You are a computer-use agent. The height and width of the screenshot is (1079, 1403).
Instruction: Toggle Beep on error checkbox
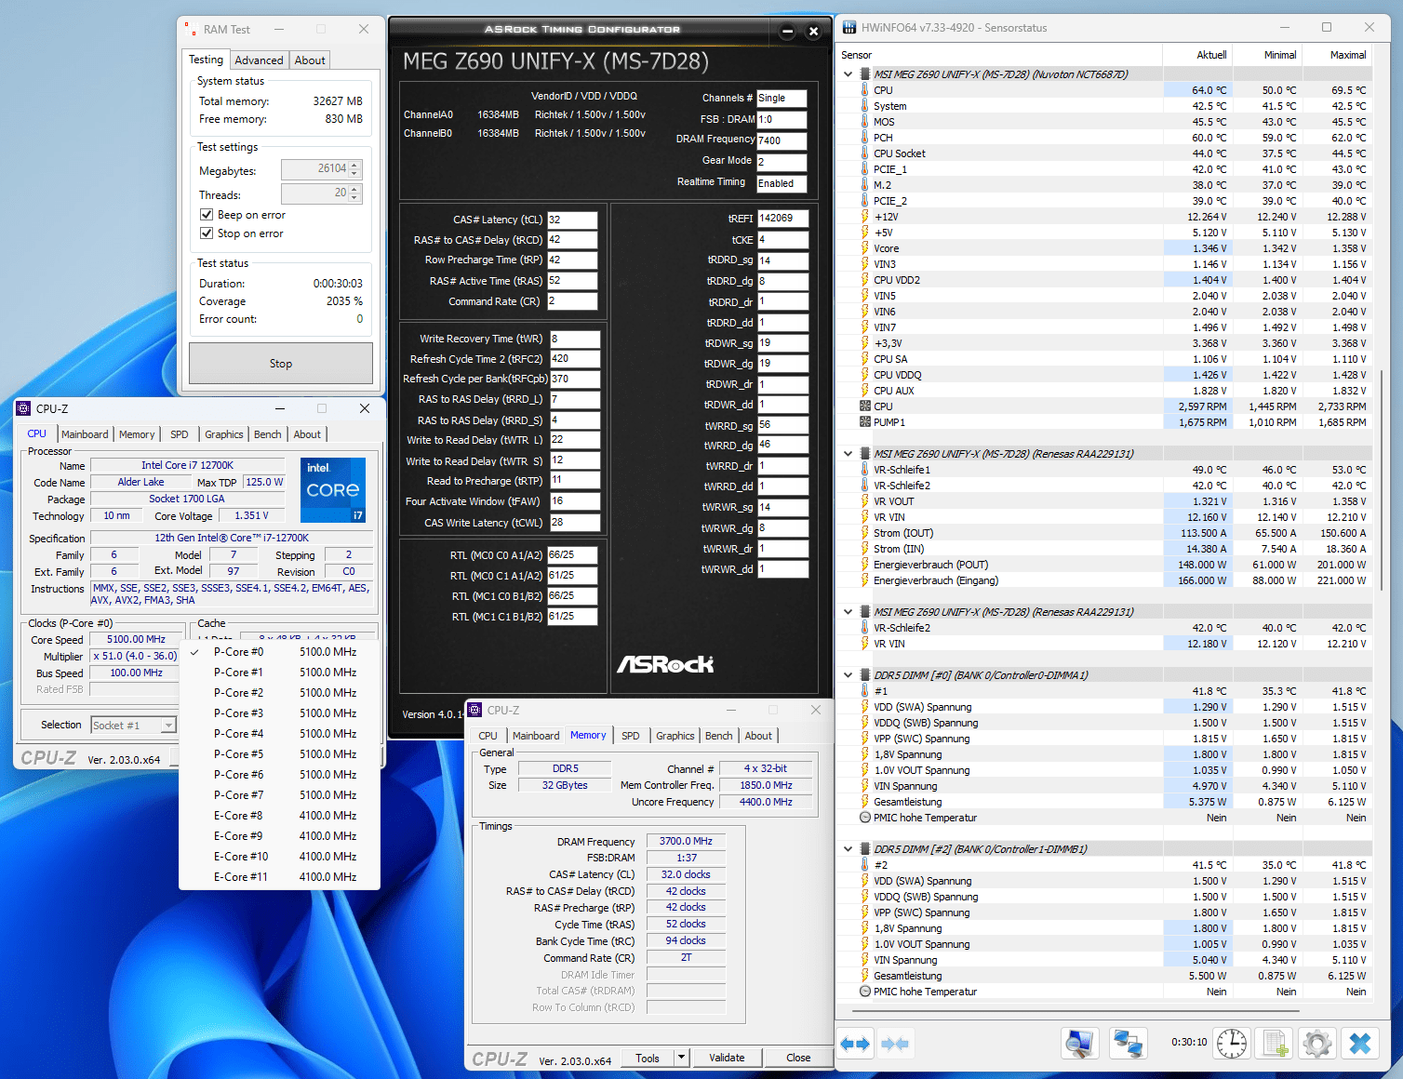[x=207, y=215]
